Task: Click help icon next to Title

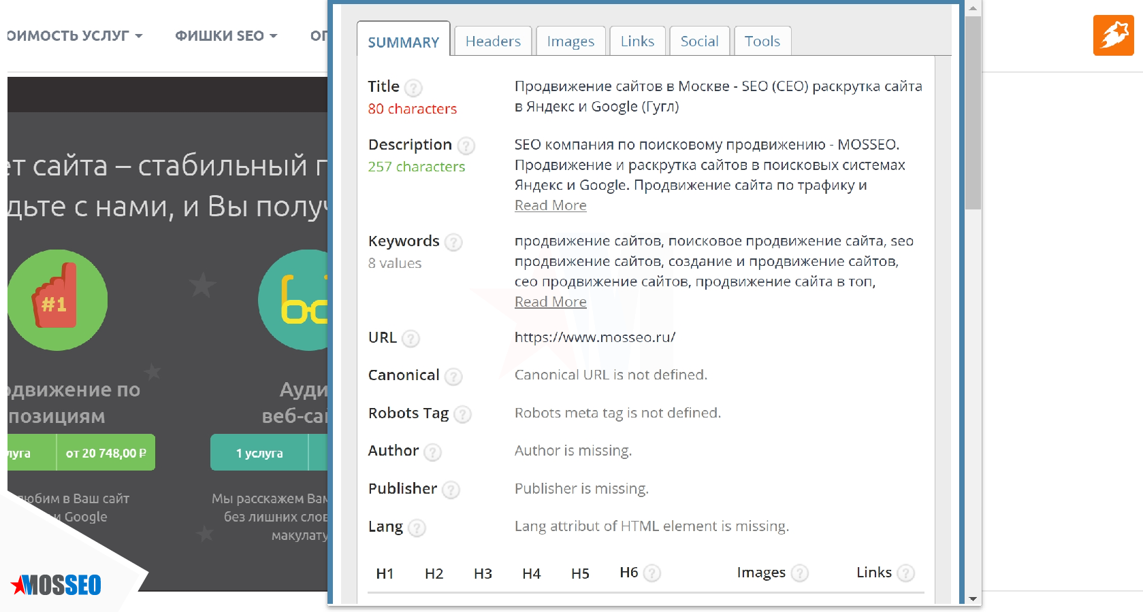Action: [x=413, y=88]
